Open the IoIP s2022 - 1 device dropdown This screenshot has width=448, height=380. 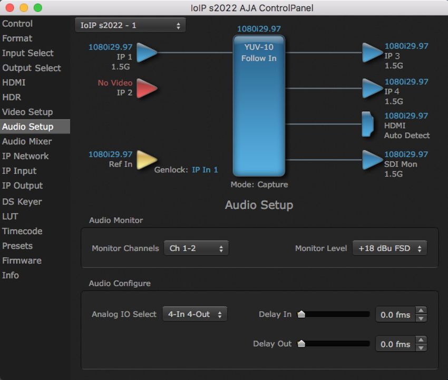[130, 25]
